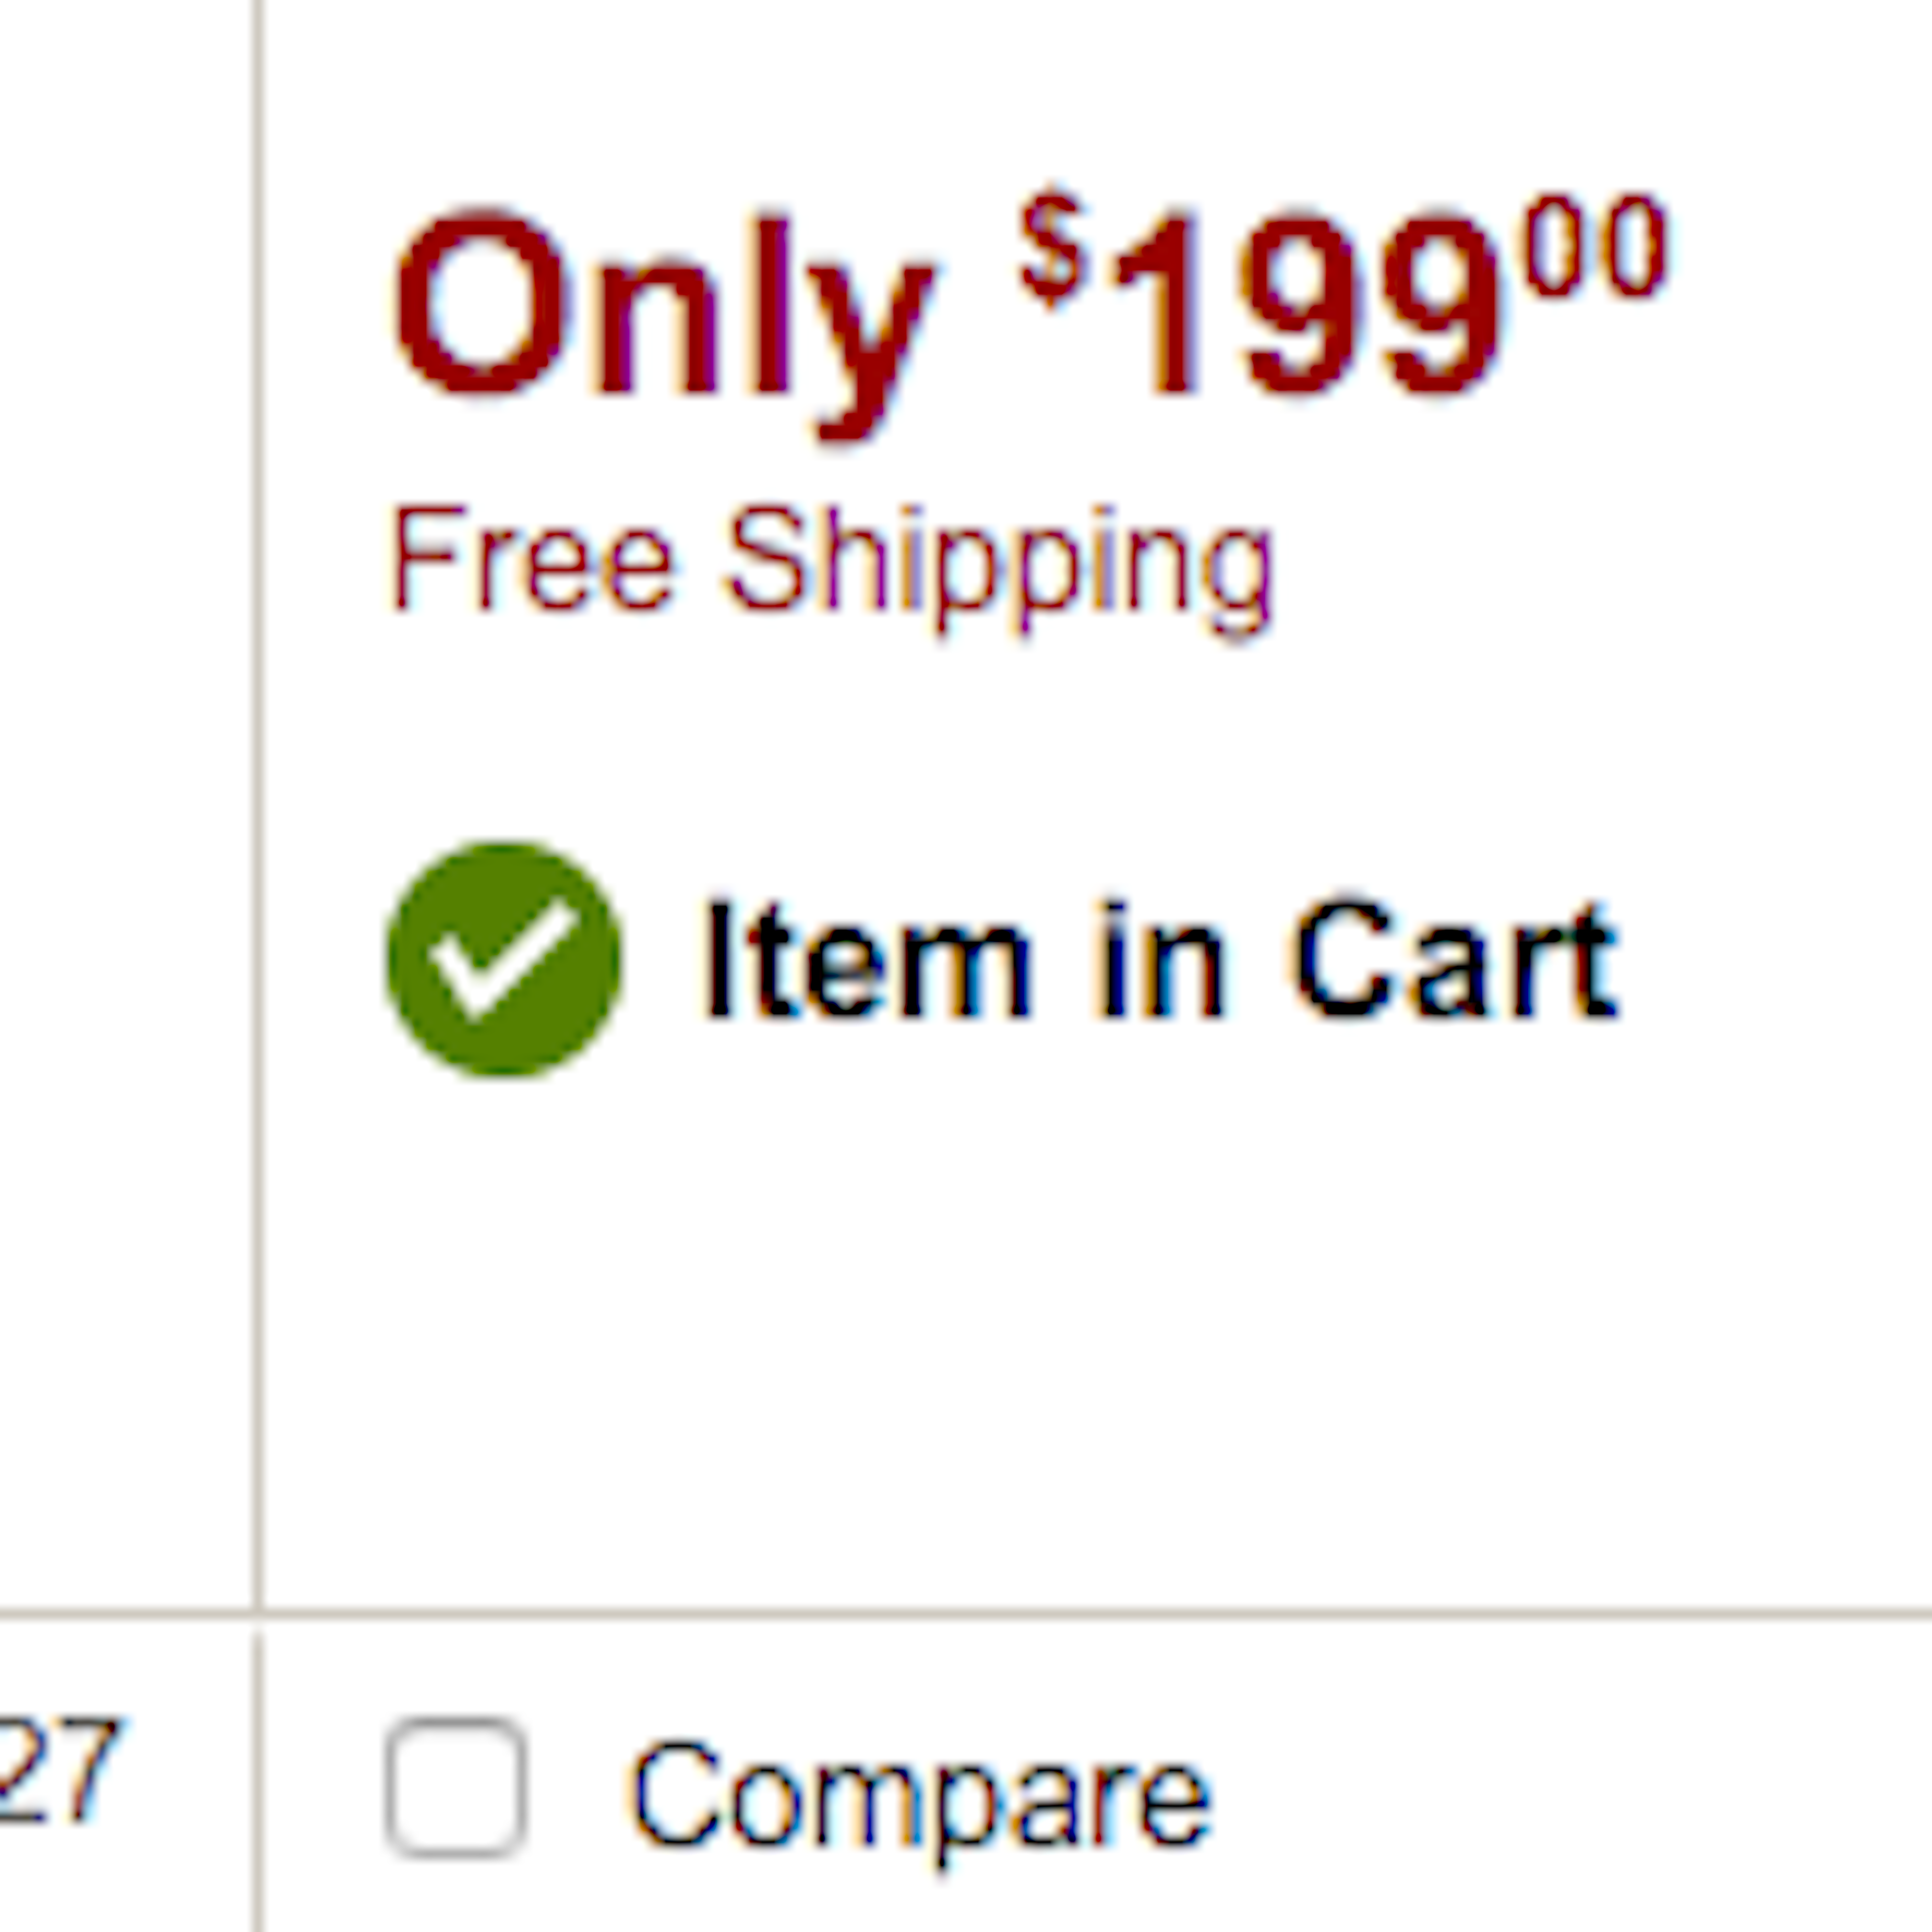This screenshot has width=1932, height=1932.
Task: Click the number 27 at bottom left
Action: point(60,1770)
